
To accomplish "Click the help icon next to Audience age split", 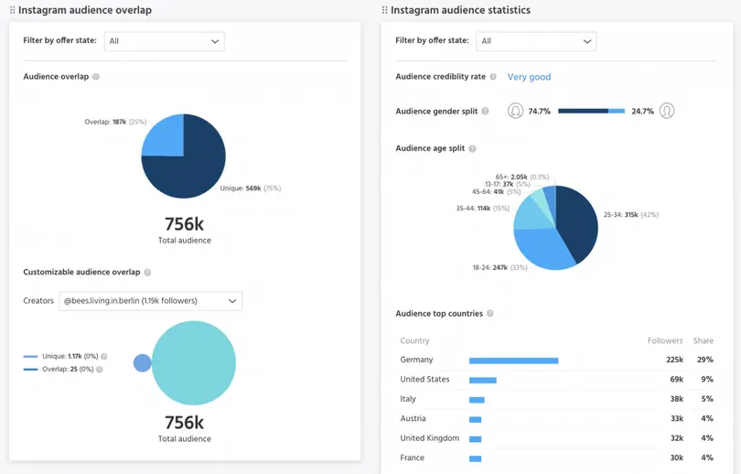I will 472,148.
